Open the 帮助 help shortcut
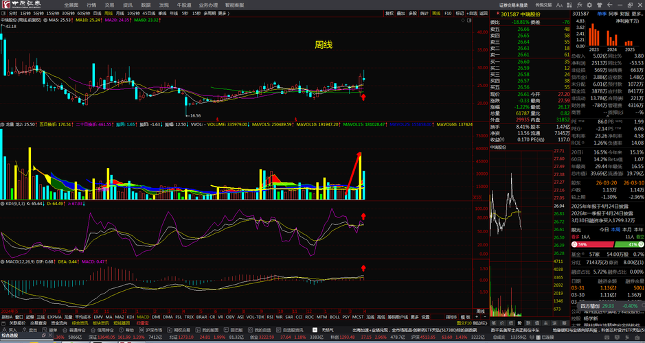 126,330
